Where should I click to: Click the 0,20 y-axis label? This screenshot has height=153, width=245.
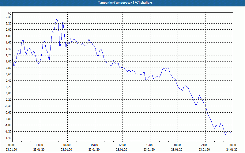[9, 87]
